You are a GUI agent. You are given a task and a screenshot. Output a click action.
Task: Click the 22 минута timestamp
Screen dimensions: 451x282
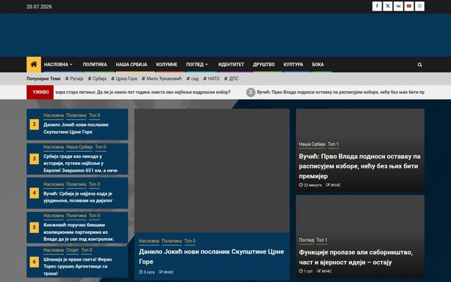[310, 185]
